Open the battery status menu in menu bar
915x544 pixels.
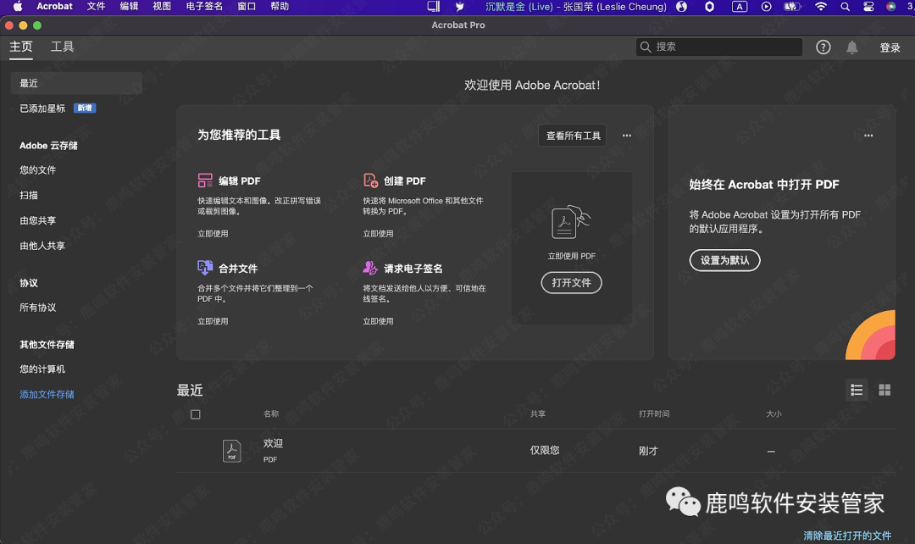(x=790, y=6)
